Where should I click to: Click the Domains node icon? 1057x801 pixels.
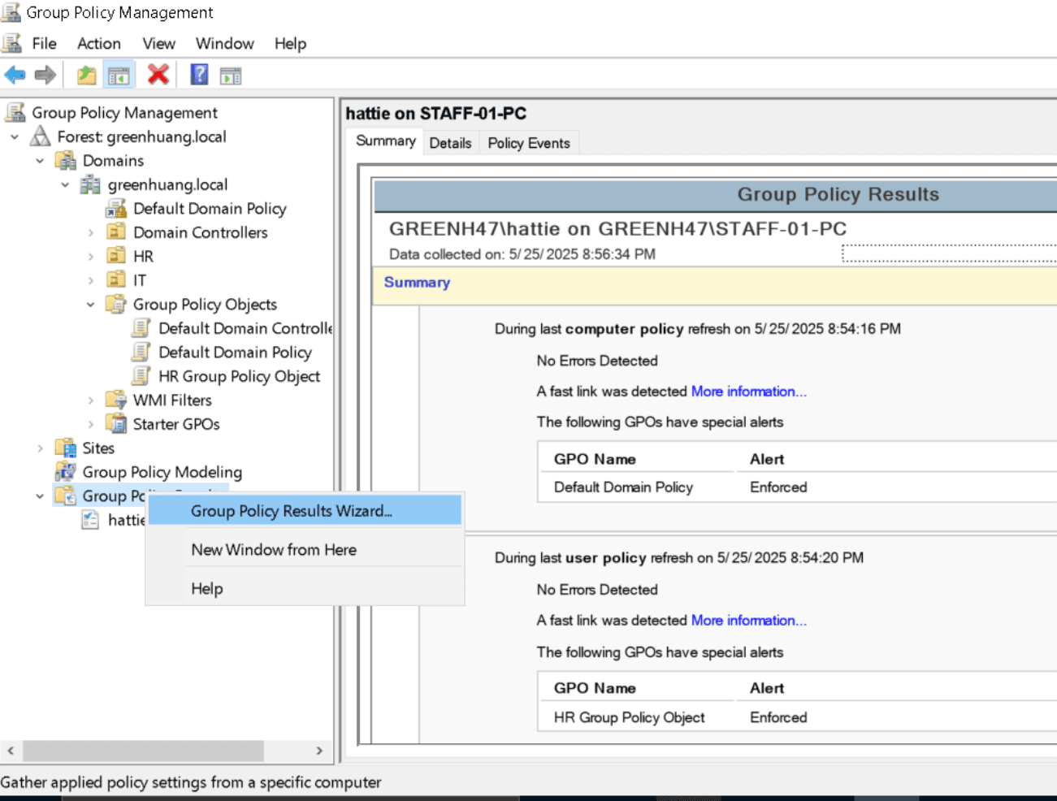pyautogui.click(x=66, y=161)
